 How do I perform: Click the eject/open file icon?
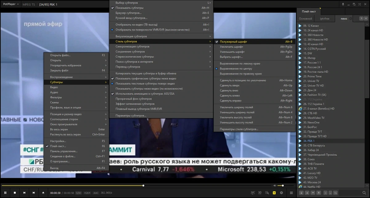[x=43, y=193]
